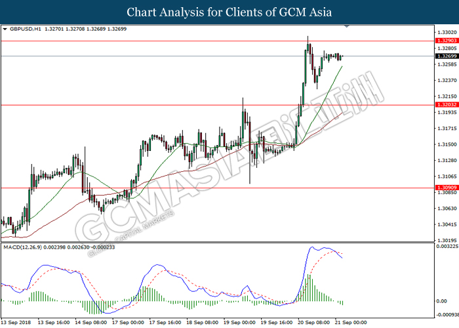
Task: Click the 19 Sep 16:00 time label
Action: [277, 323]
